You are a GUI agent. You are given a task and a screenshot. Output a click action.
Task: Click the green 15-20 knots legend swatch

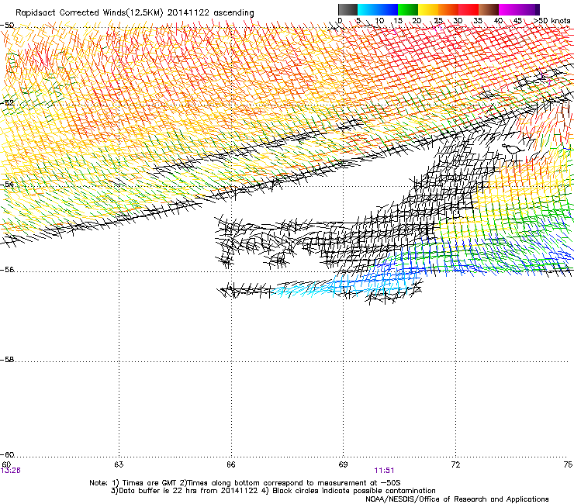click(408, 9)
